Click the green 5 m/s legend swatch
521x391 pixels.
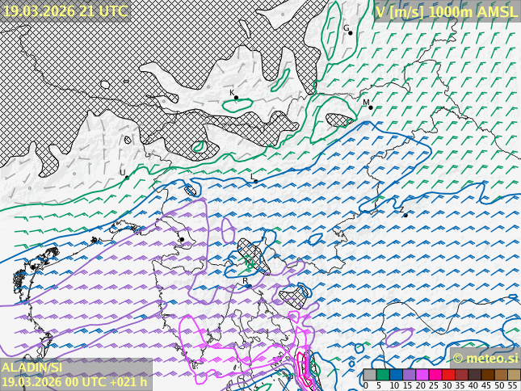[x=382, y=375]
